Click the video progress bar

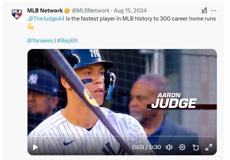point(122,137)
